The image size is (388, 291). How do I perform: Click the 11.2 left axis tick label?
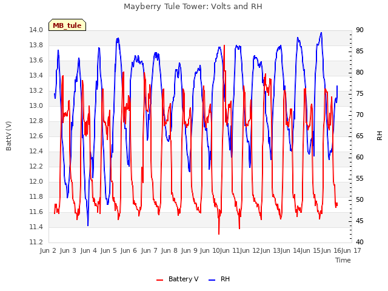[36, 242]
